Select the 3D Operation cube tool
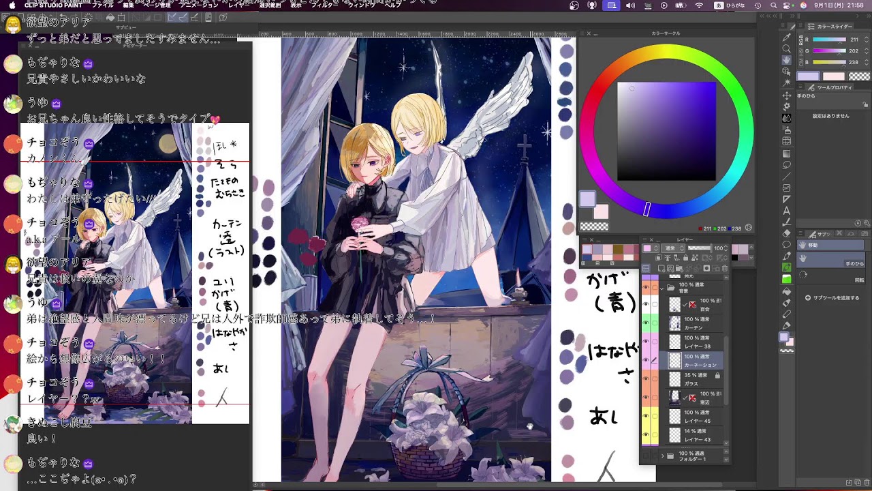Image resolution: width=872 pixels, height=491 pixels. pos(786,72)
